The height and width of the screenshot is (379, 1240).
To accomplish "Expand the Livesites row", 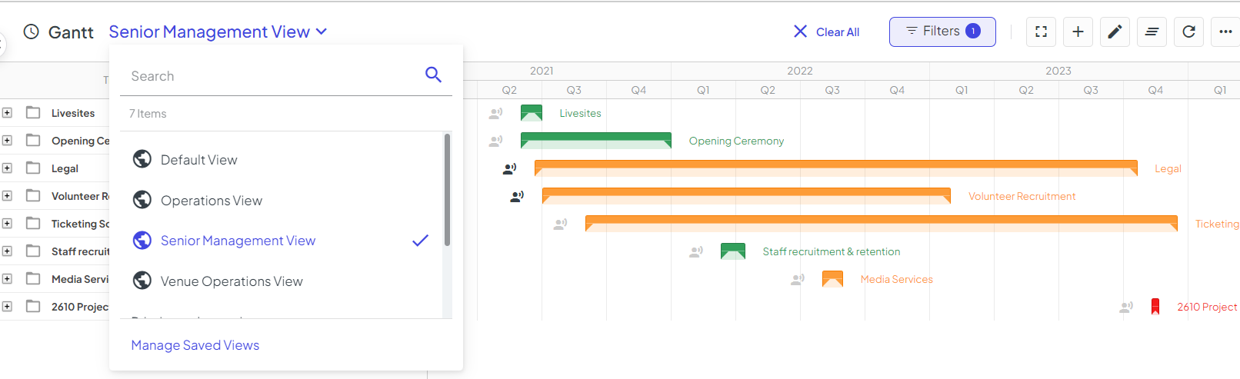I will pos(7,113).
